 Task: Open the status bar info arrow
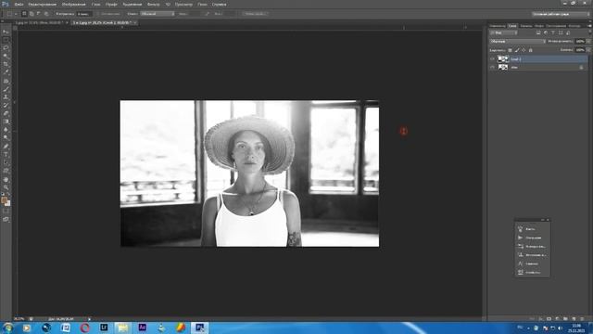pyautogui.click(x=89, y=319)
